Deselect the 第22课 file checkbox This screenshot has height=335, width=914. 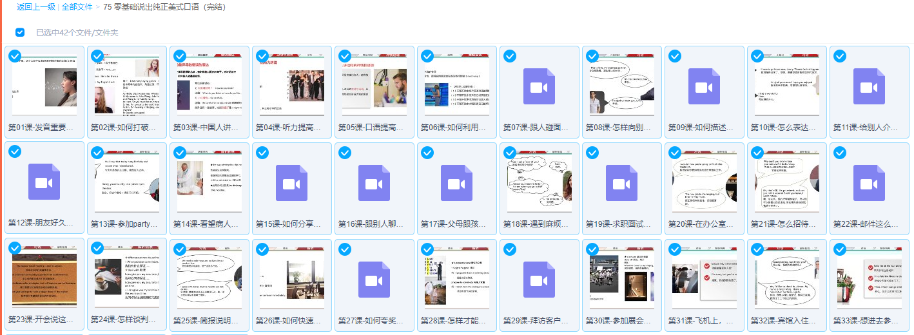point(840,153)
